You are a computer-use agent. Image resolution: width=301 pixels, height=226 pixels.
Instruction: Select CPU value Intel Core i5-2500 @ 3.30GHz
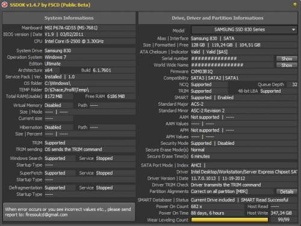pyautogui.click(x=74, y=41)
